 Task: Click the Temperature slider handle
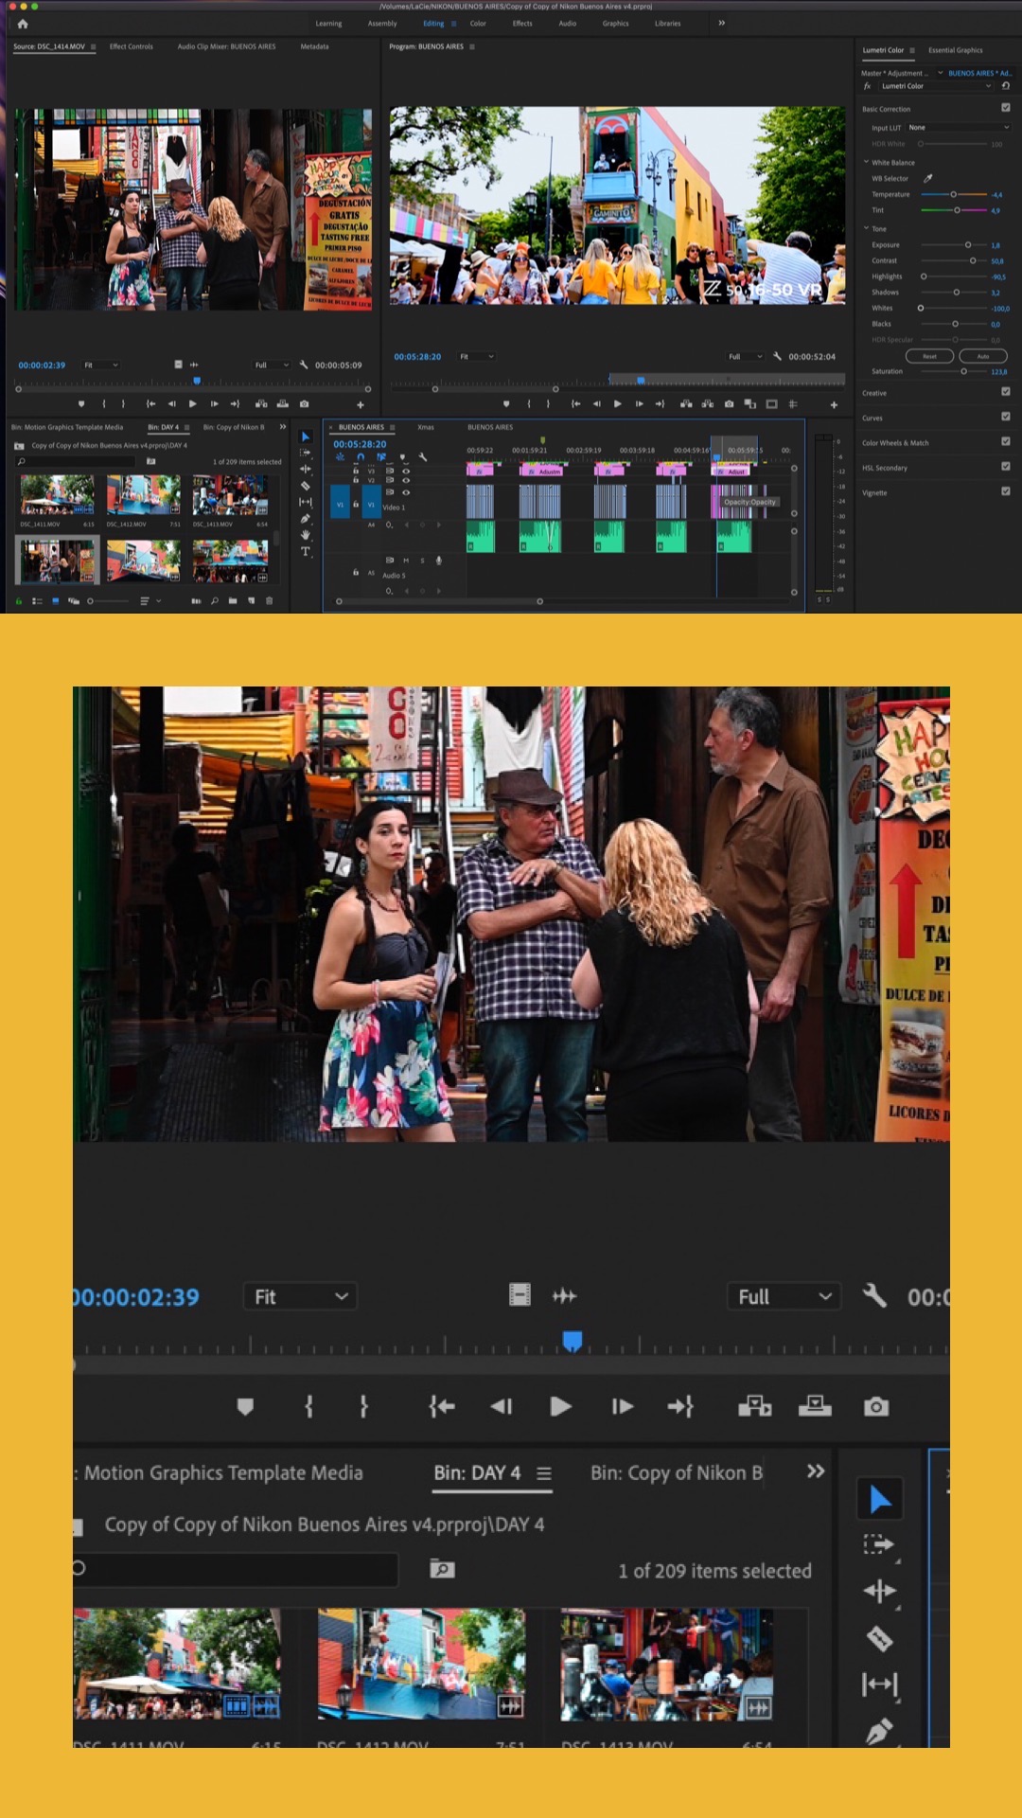tap(953, 194)
